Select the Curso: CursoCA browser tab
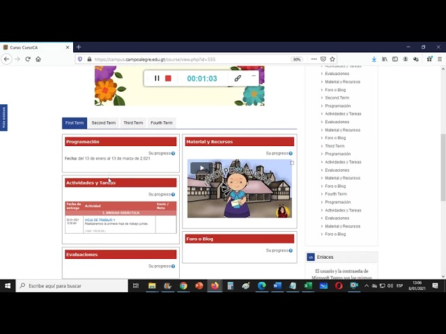The height and width of the screenshot is (334, 446). point(36,47)
